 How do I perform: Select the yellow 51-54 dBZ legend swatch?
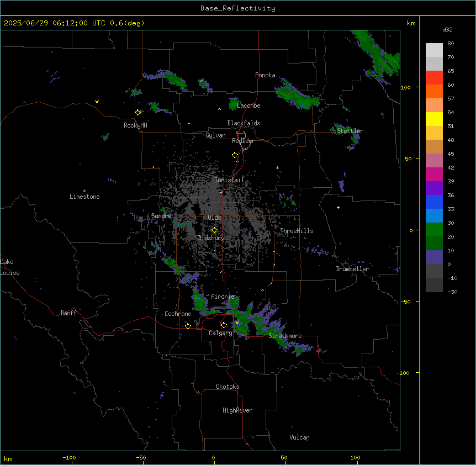tap(434, 119)
